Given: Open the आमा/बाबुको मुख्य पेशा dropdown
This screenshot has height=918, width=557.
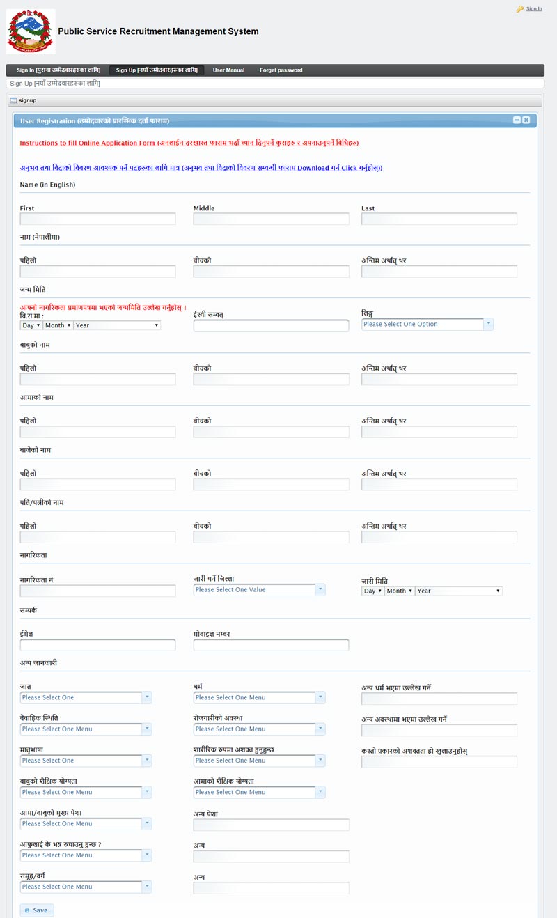Looking at the screenshot, I should [86, 823].
